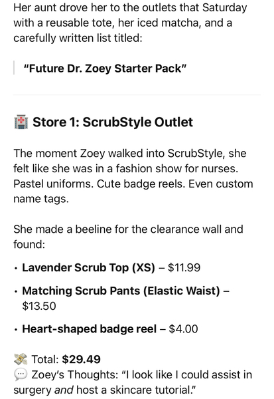Click the bullet point before Lavender Scrub Top
Viewport: 274px width, 399px height.
click(16, 268)
